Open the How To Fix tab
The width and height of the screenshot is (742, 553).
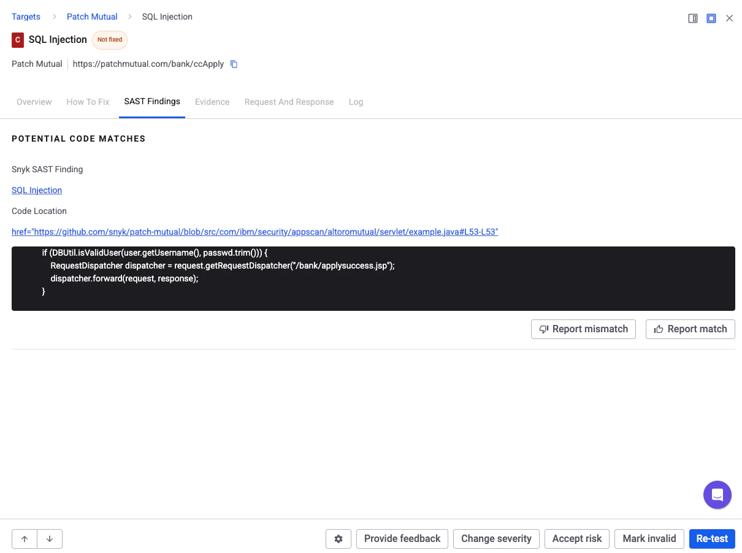coord(88,102)
